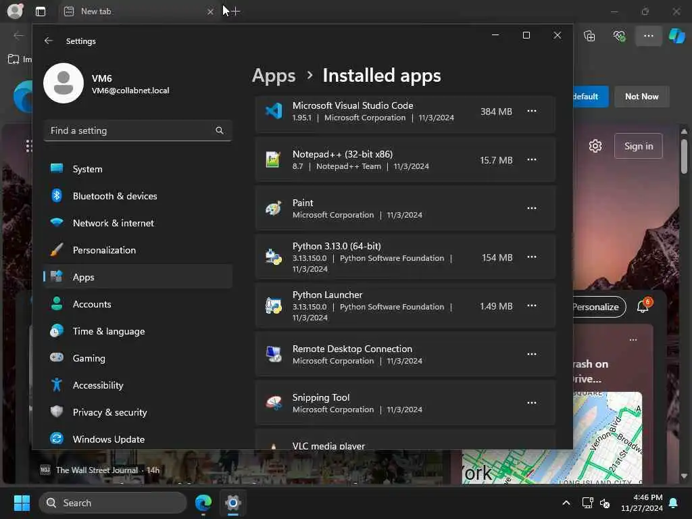Open Accessibility settings
The width and height of the screenshot is (692, 519).
point(138,385)
